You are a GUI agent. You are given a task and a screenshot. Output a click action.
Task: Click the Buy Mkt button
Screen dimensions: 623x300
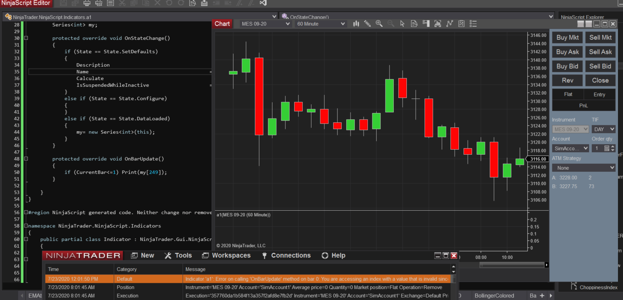[x=567, y=37]
